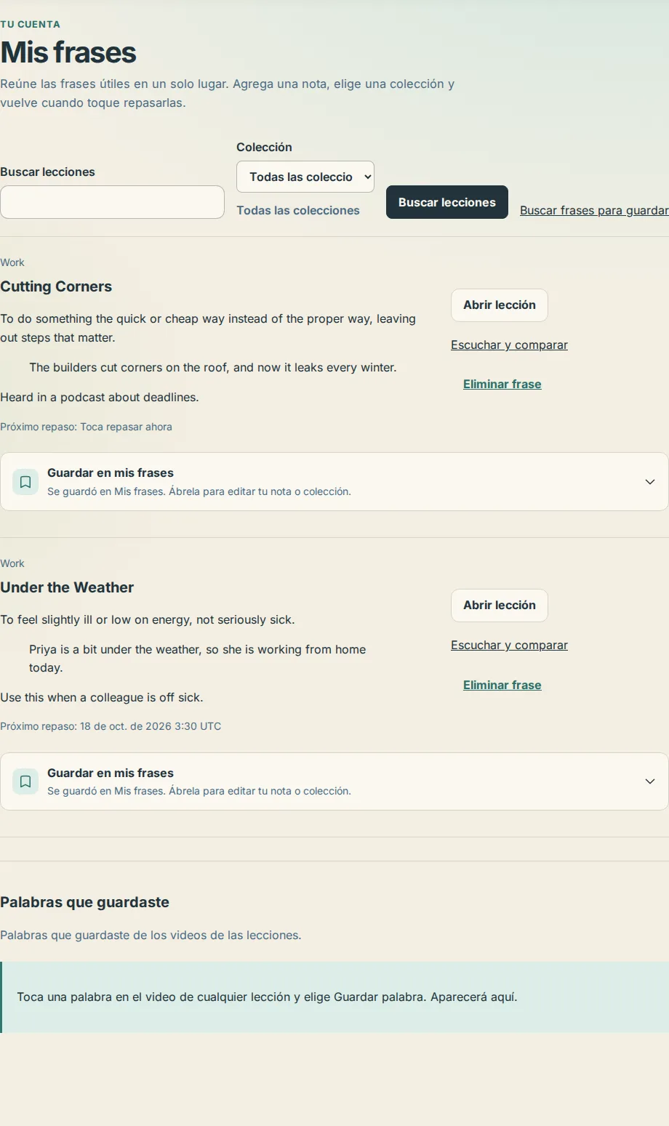This screenshot has width=669, height=1126.
Task: Click 'Próximo repaso: Toca repasar ahora' text
Action: click(86, 427)
